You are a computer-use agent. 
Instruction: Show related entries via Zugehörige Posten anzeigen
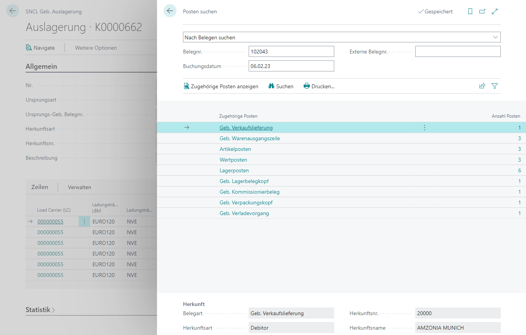click(221, 86)
